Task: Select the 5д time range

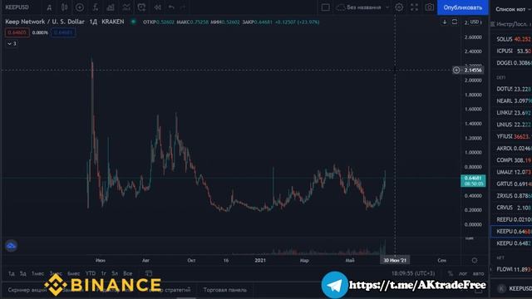Action: pos(23,273)
